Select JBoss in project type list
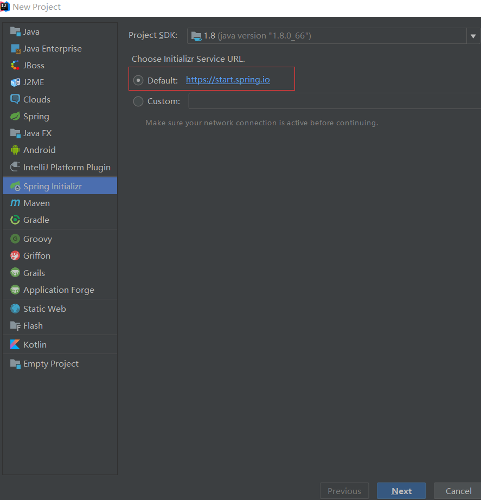Screen dimensions: 481x500 point(34,66)
